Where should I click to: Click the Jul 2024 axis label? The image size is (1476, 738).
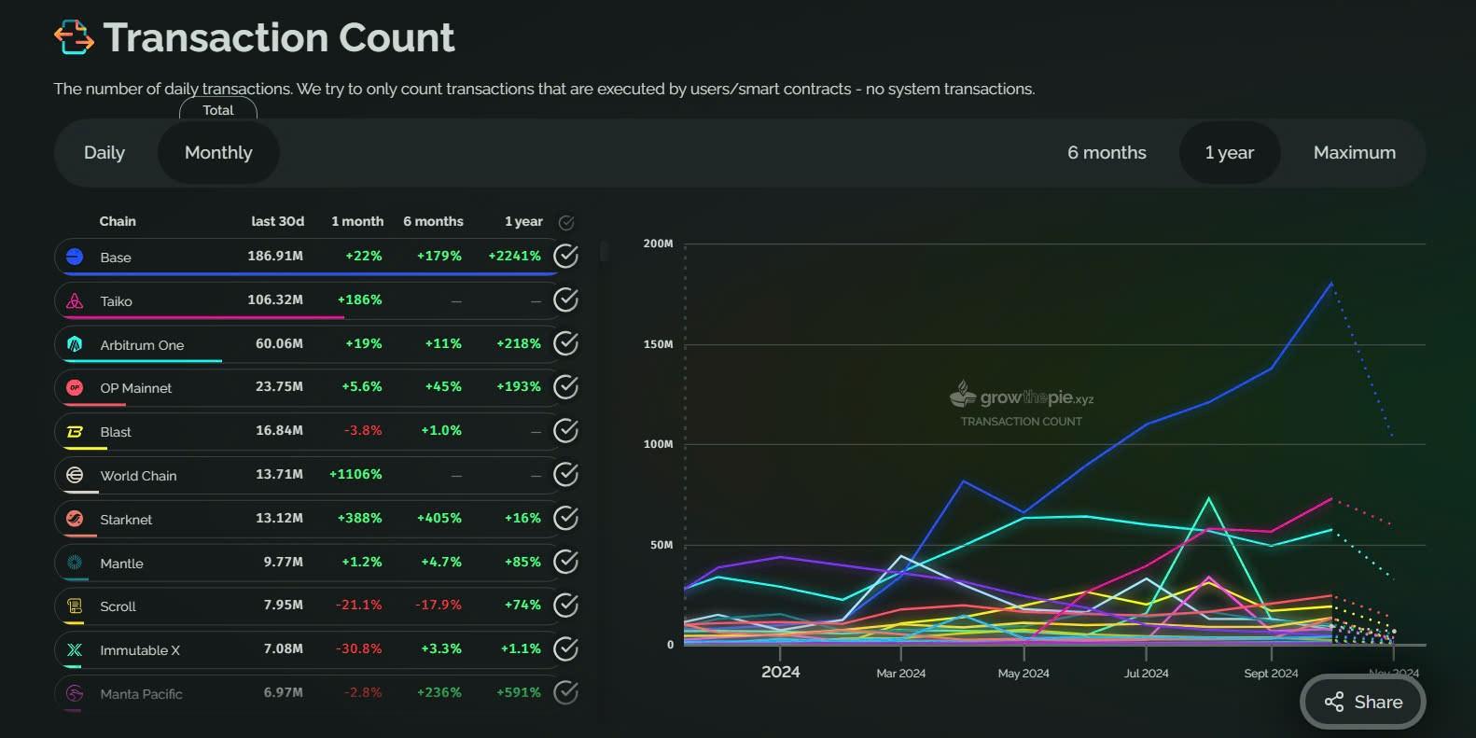click(1147, 674)
